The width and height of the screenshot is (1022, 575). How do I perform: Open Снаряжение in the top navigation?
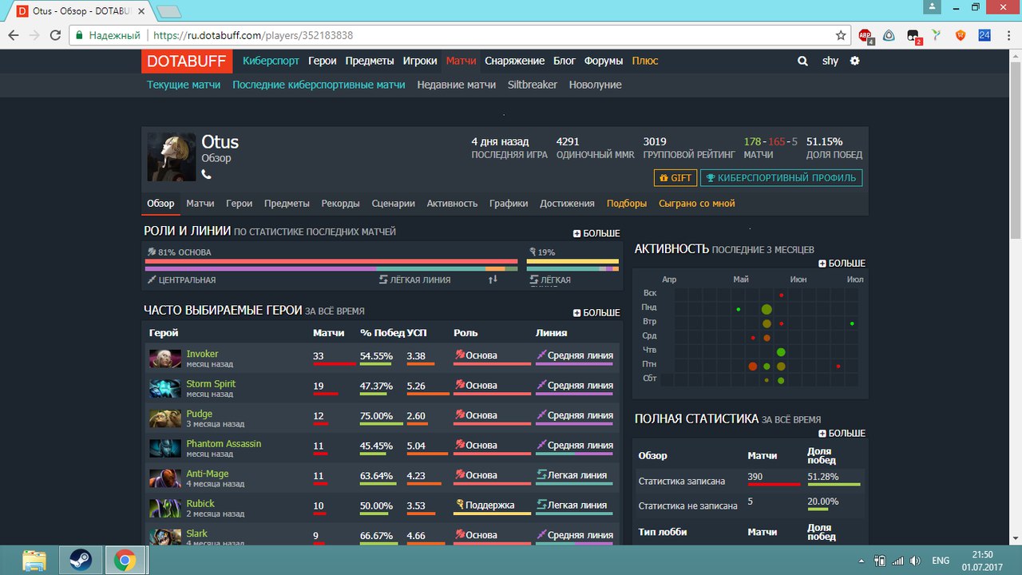click(515, 61)
